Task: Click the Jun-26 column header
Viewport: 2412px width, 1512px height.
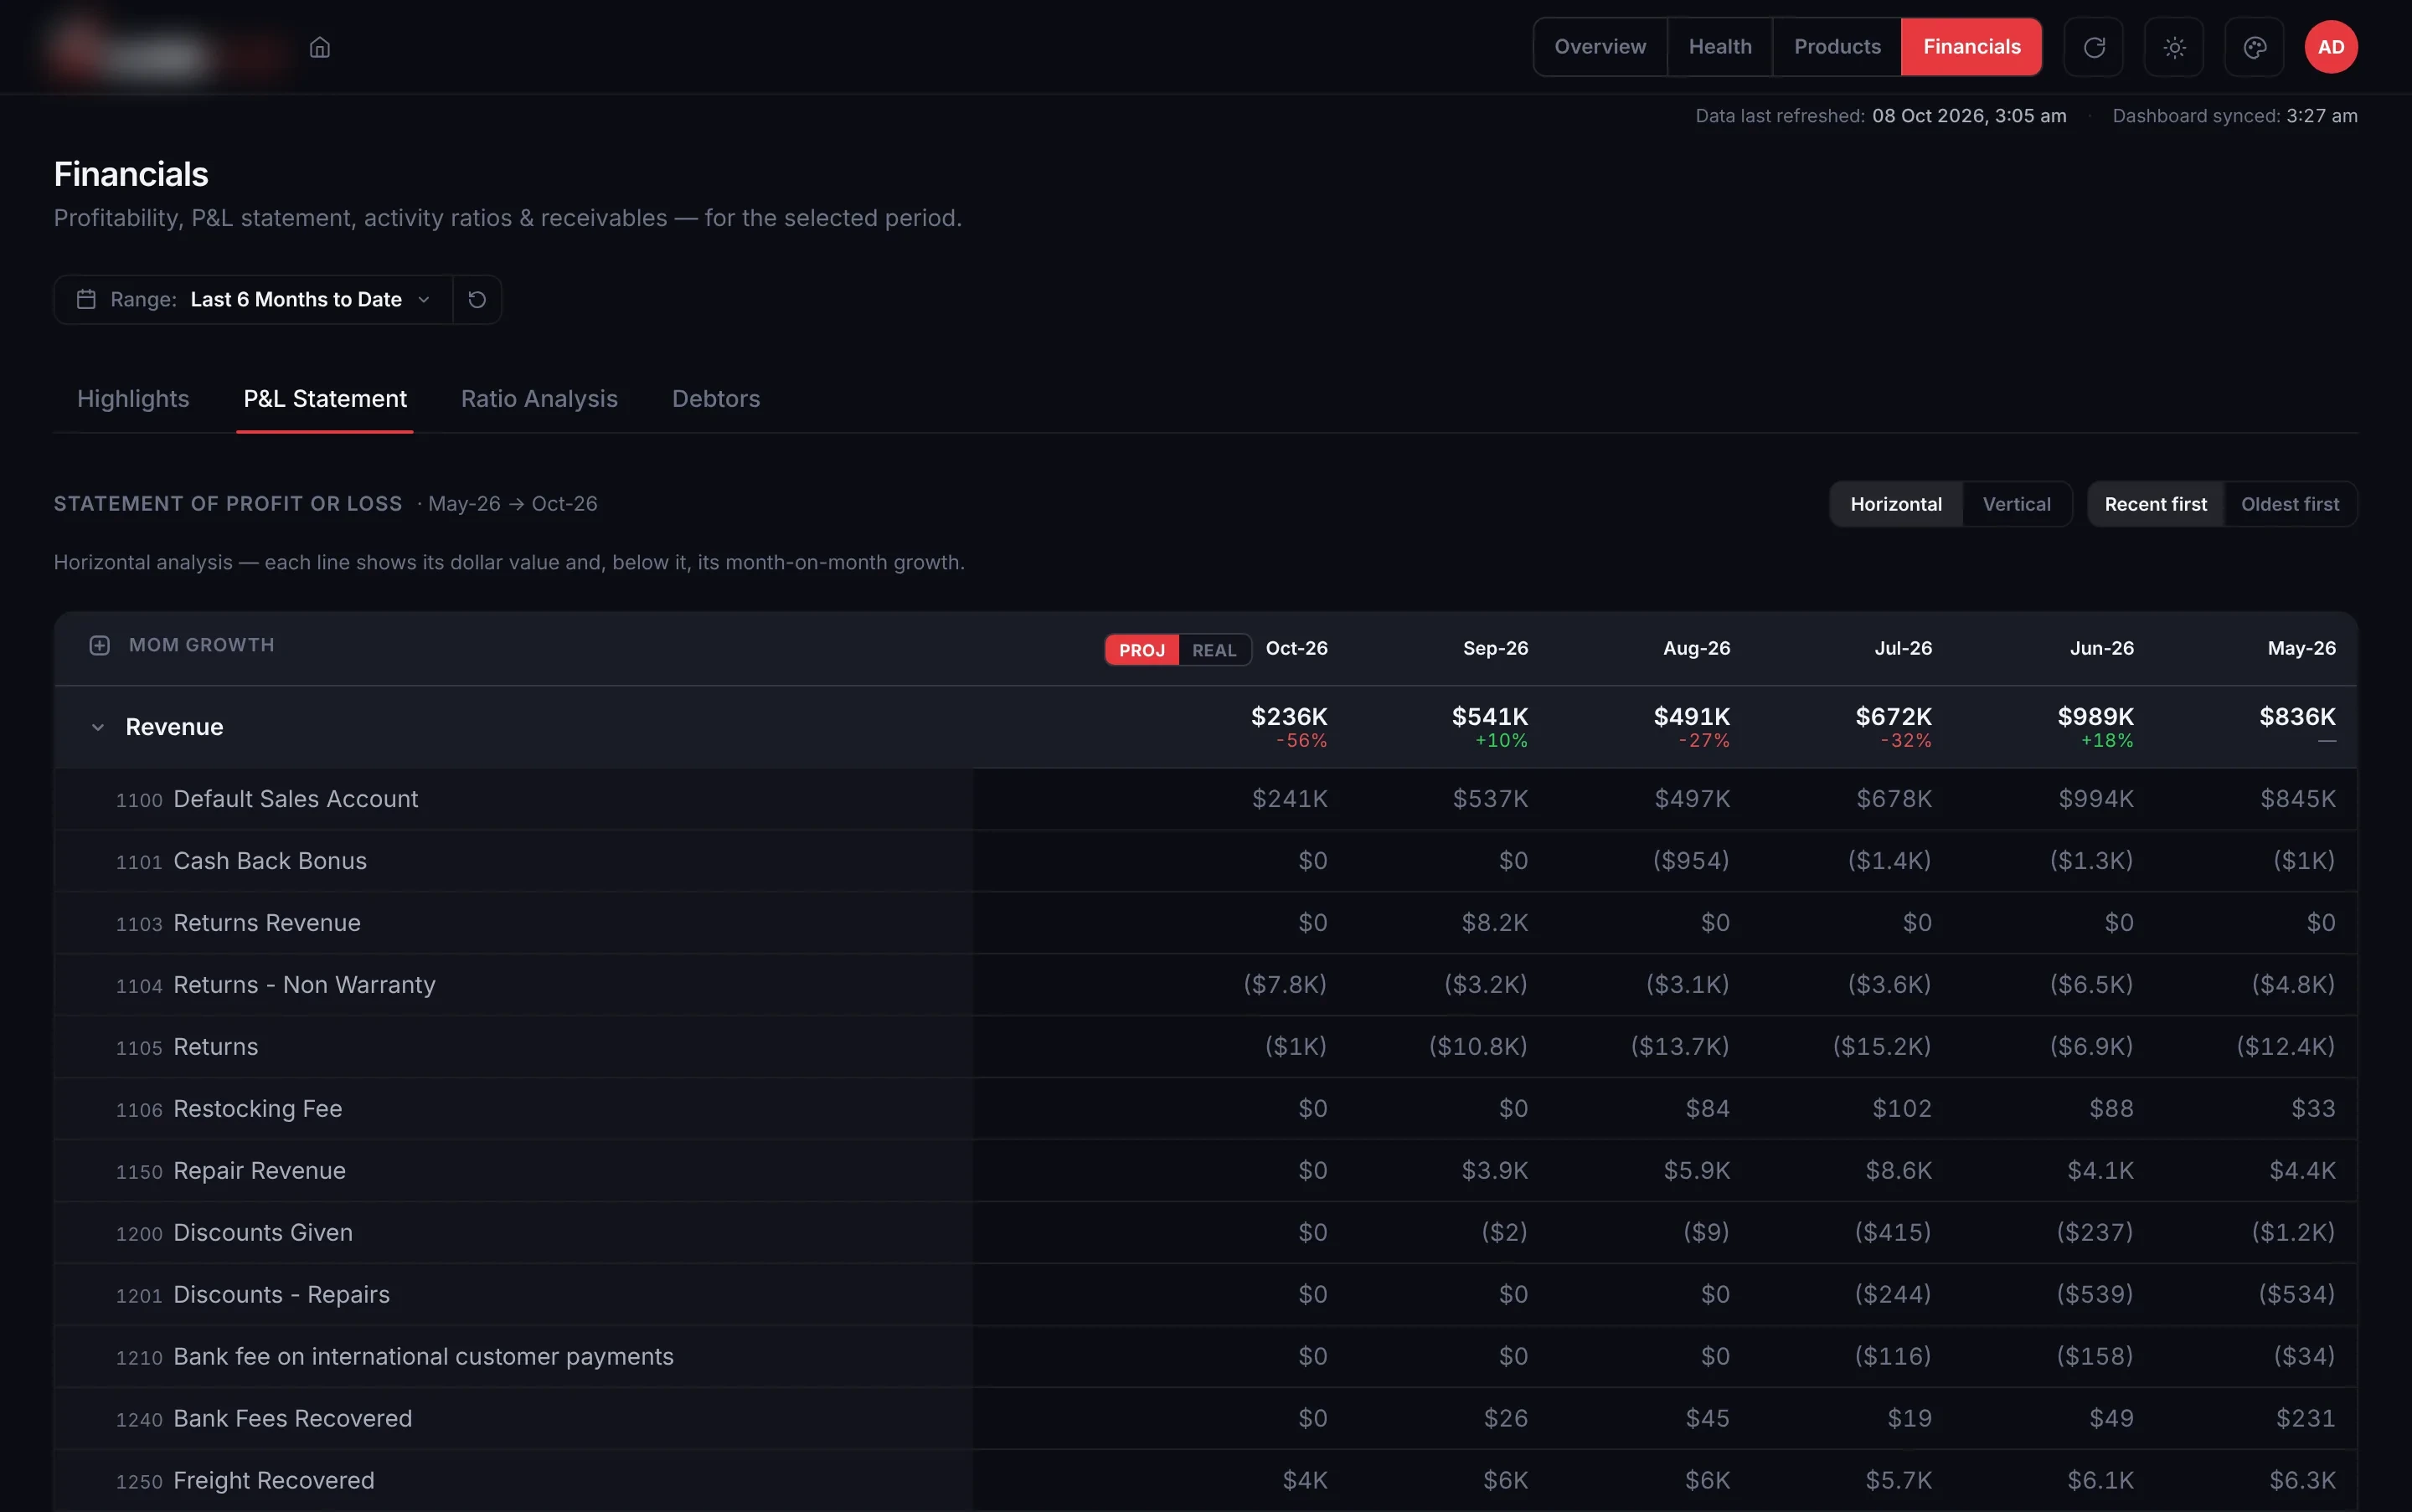Action: coord(2102,649)
